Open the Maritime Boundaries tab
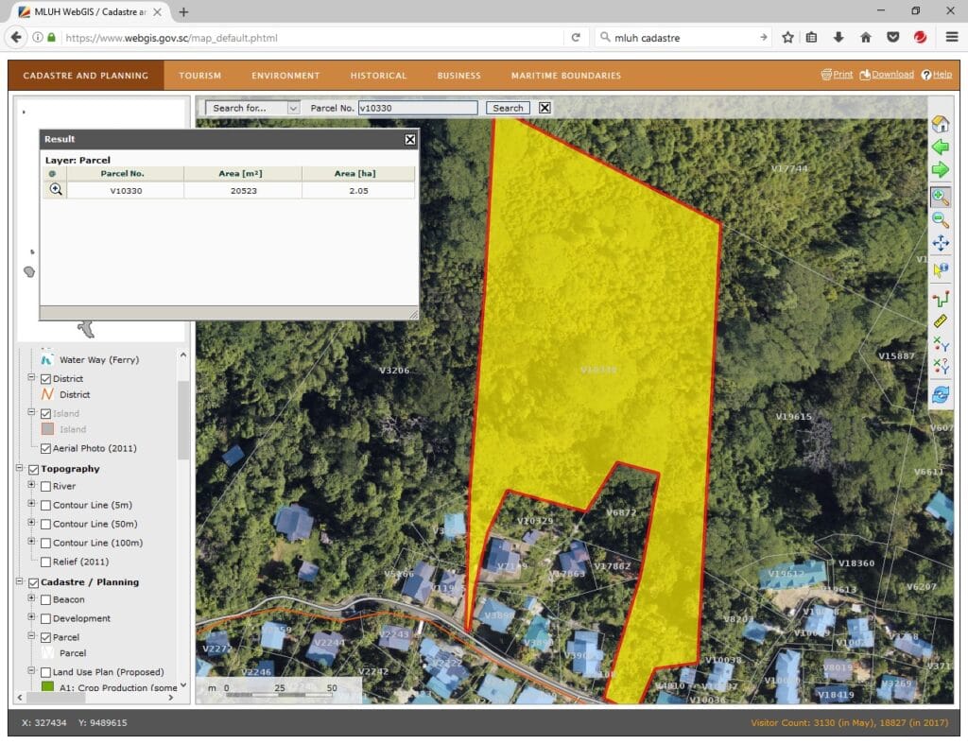968x744 pixels. pos(565,76)
